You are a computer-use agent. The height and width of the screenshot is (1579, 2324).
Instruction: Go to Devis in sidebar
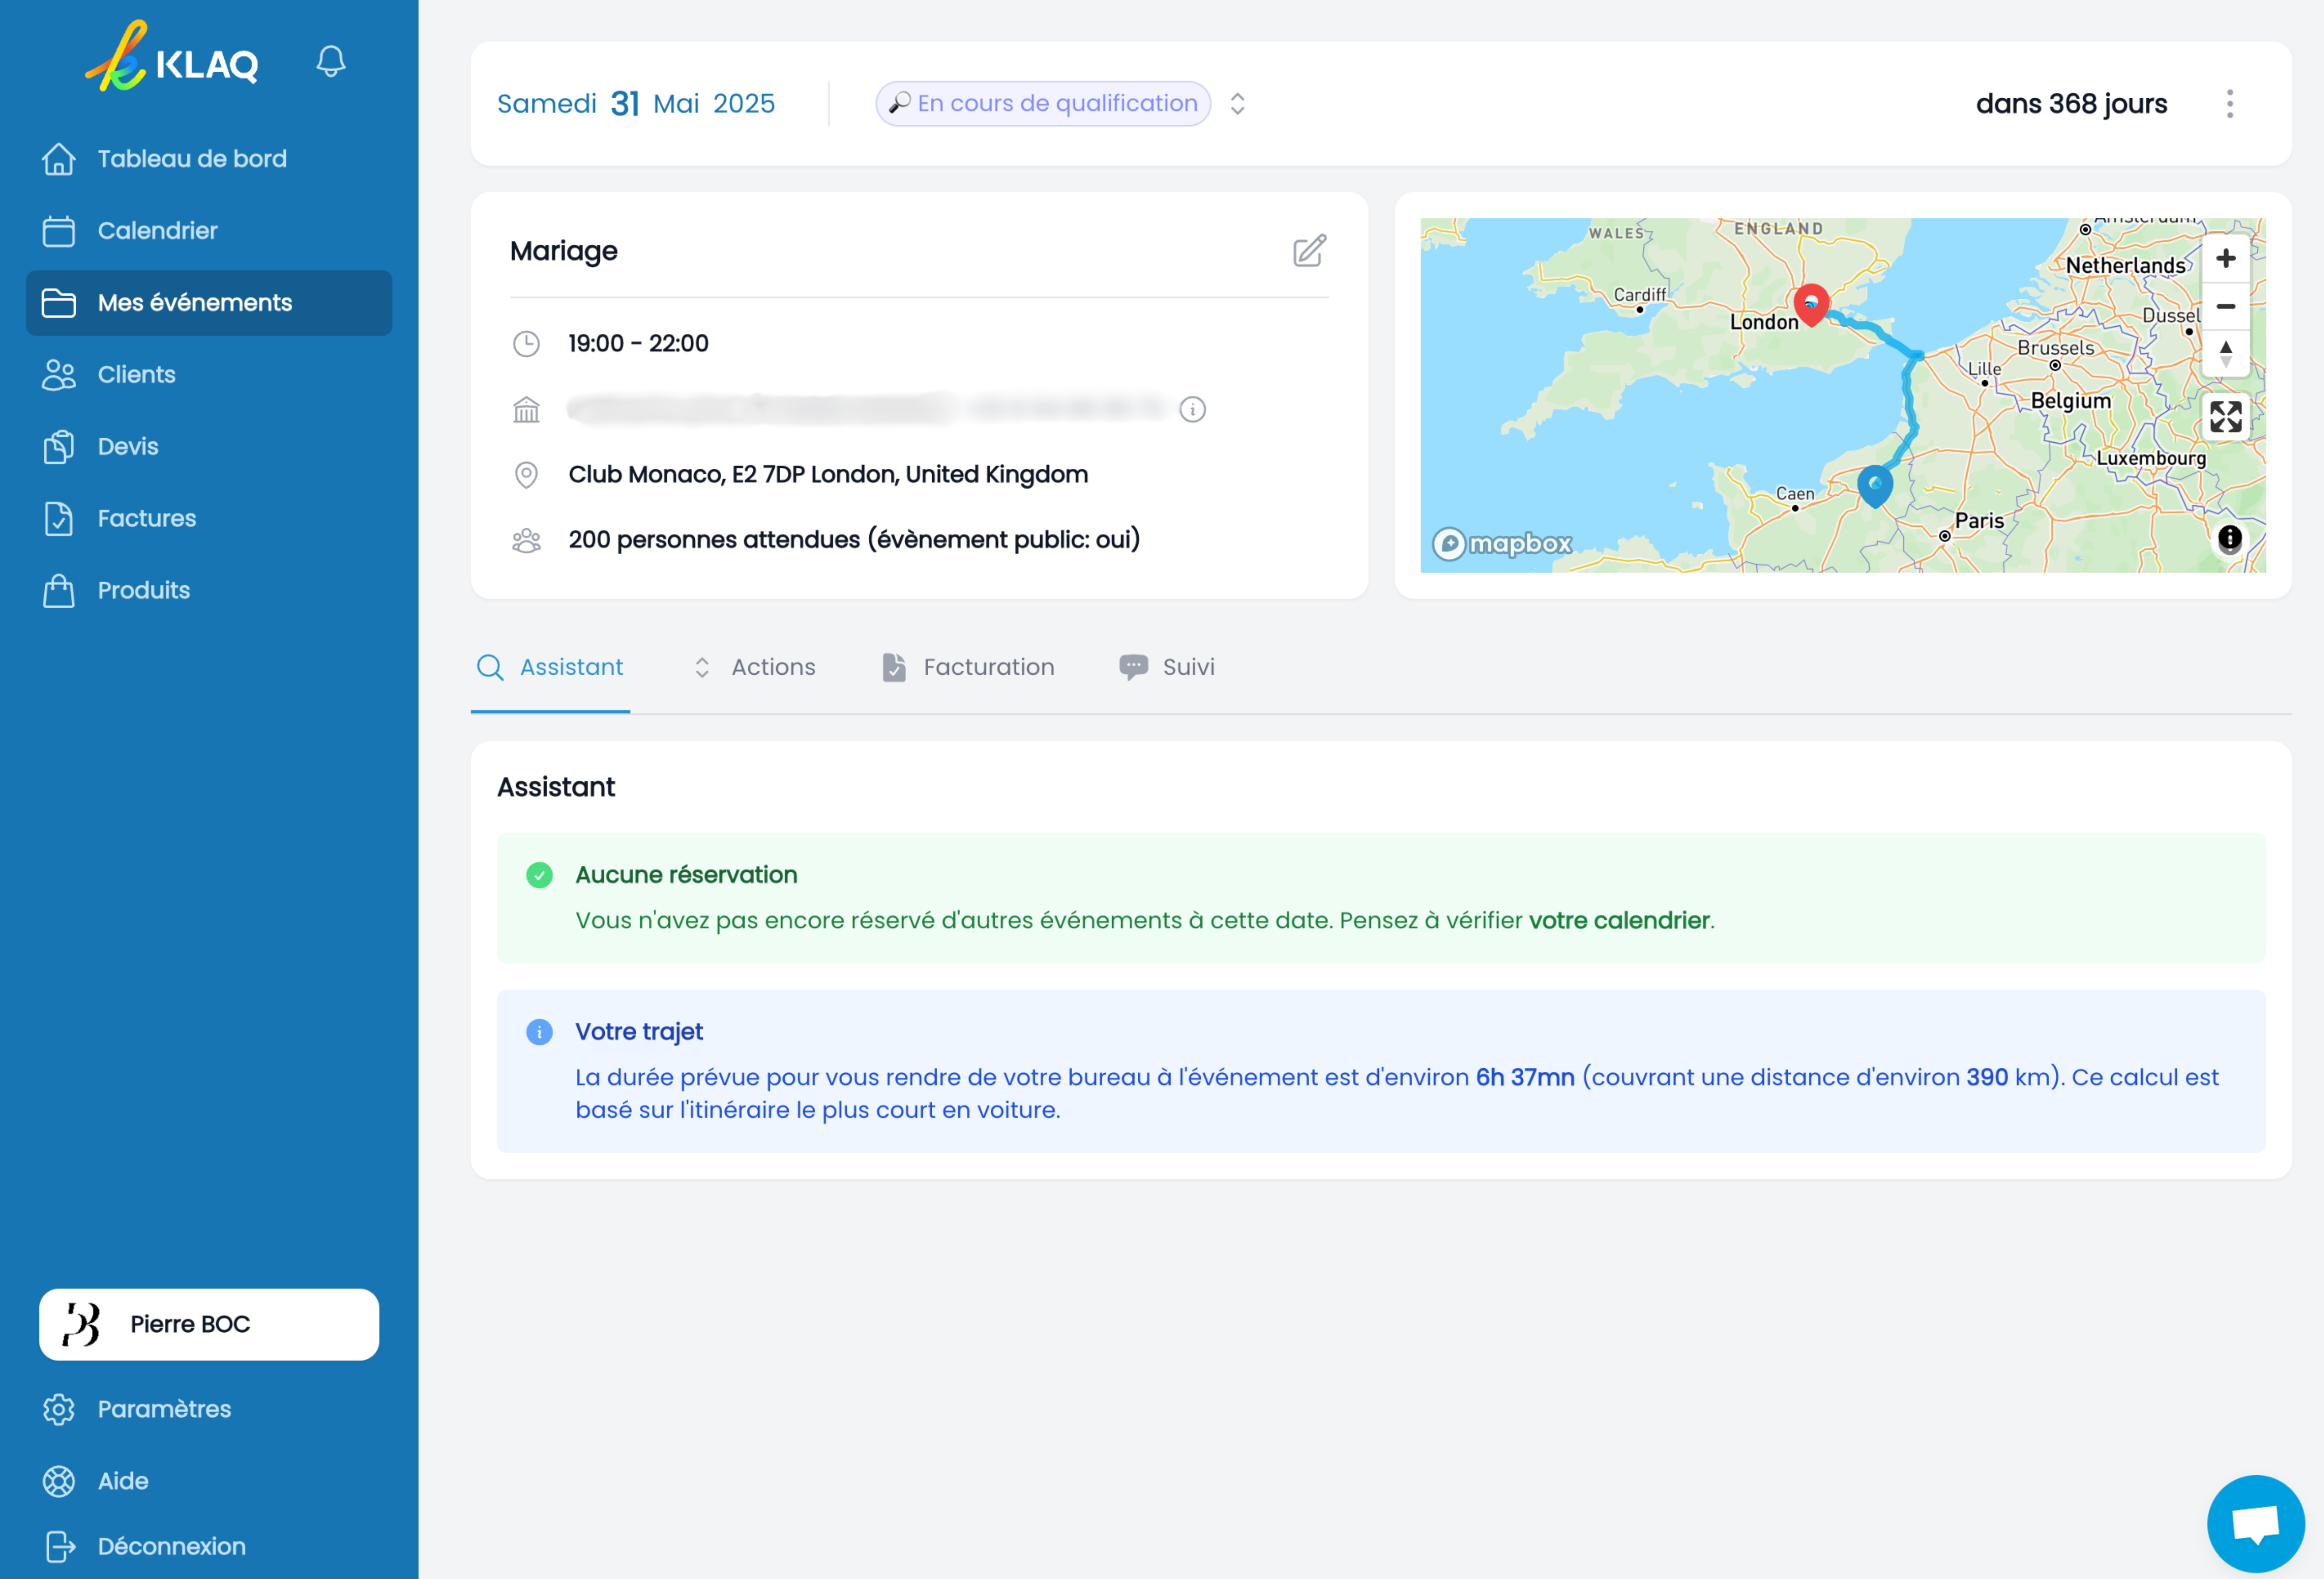pos(128,446)
